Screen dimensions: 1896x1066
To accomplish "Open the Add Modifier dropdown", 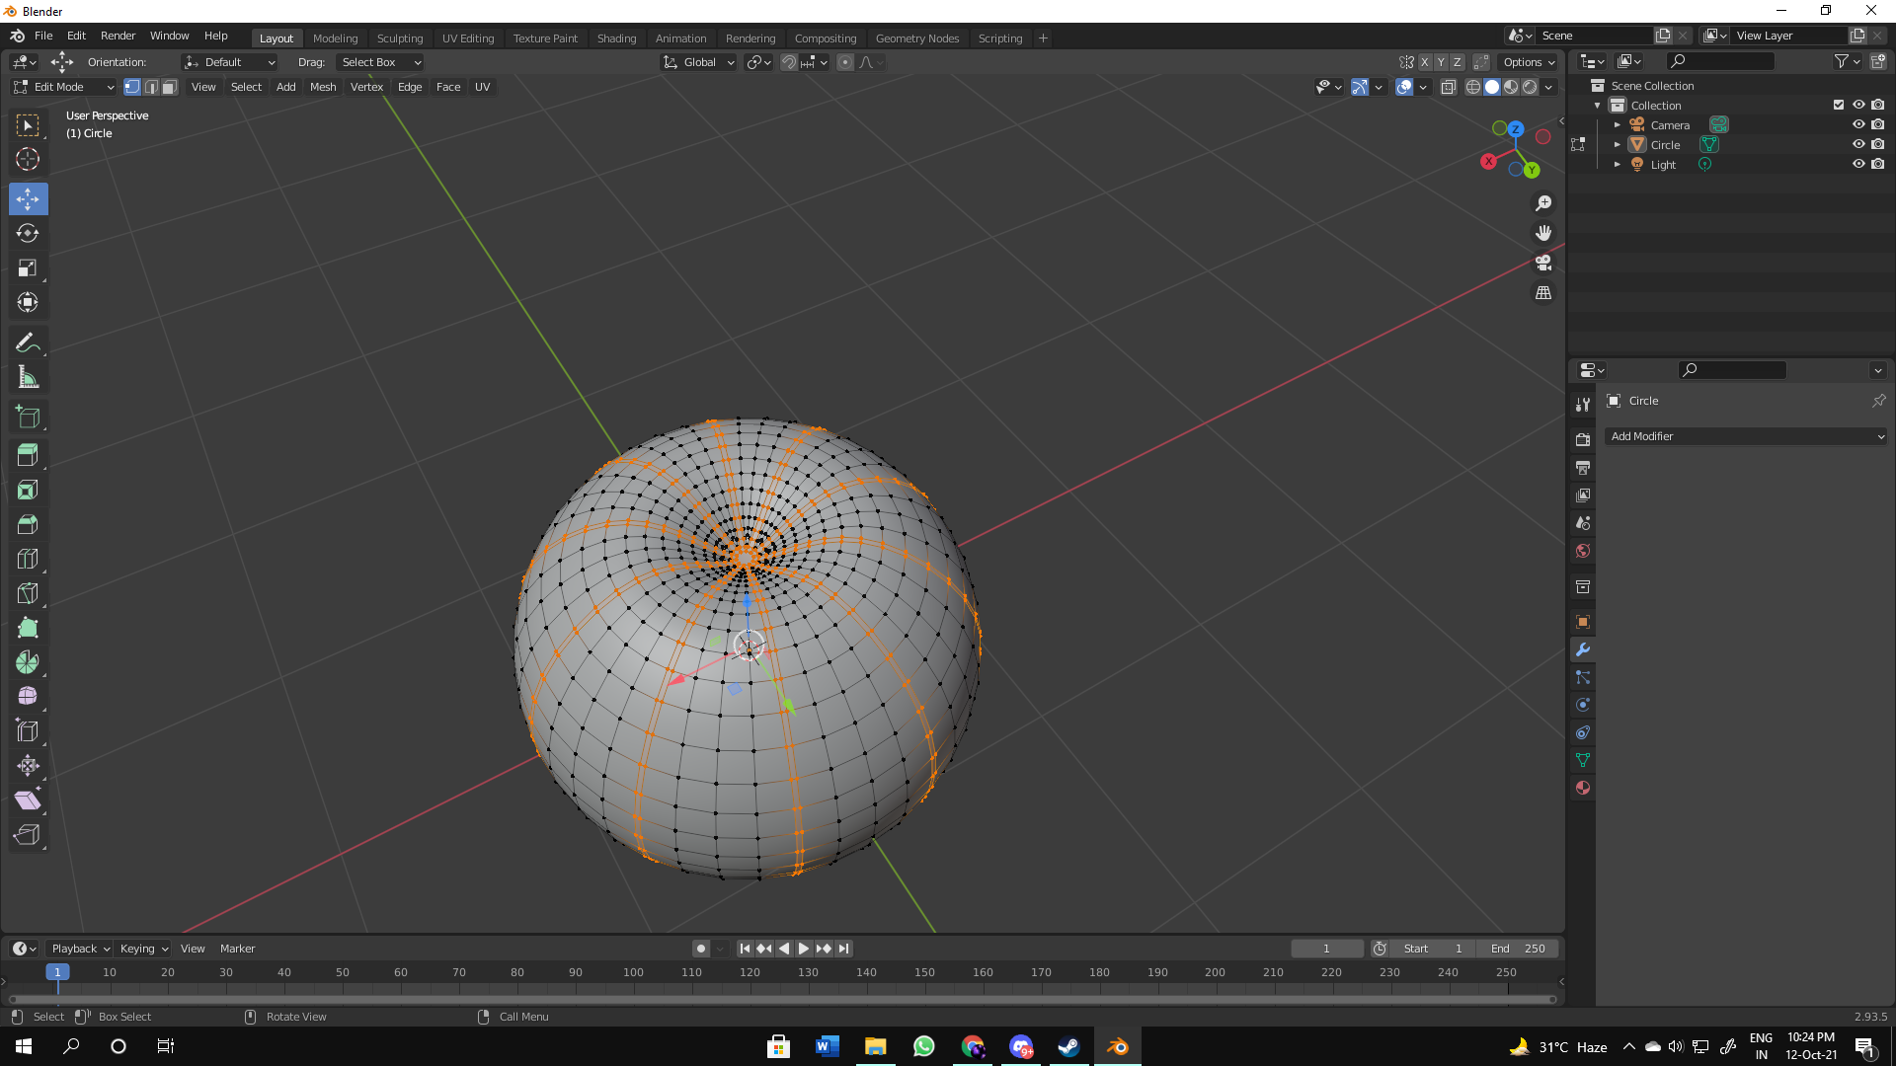I will click(x=1746, y=436).
